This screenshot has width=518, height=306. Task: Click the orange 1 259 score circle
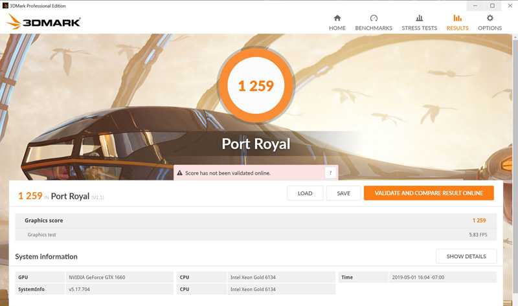[x=256, y=85]
